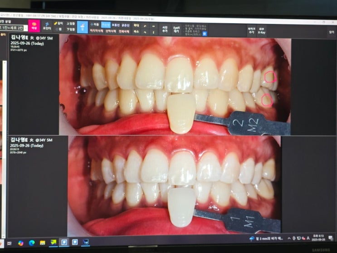Click the 북마크 추가 add bookmark button
The height and width of the screenshot is (253, 337).
pyautogui.click(x=251, y=30)
